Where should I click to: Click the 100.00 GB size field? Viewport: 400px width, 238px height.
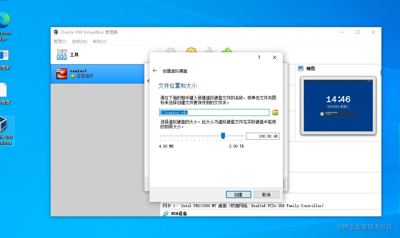263,136
